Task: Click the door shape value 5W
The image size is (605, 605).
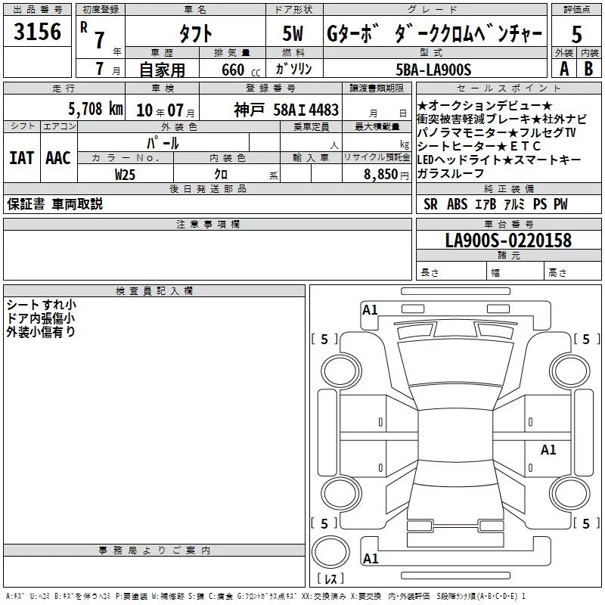Action: (293, 33)
